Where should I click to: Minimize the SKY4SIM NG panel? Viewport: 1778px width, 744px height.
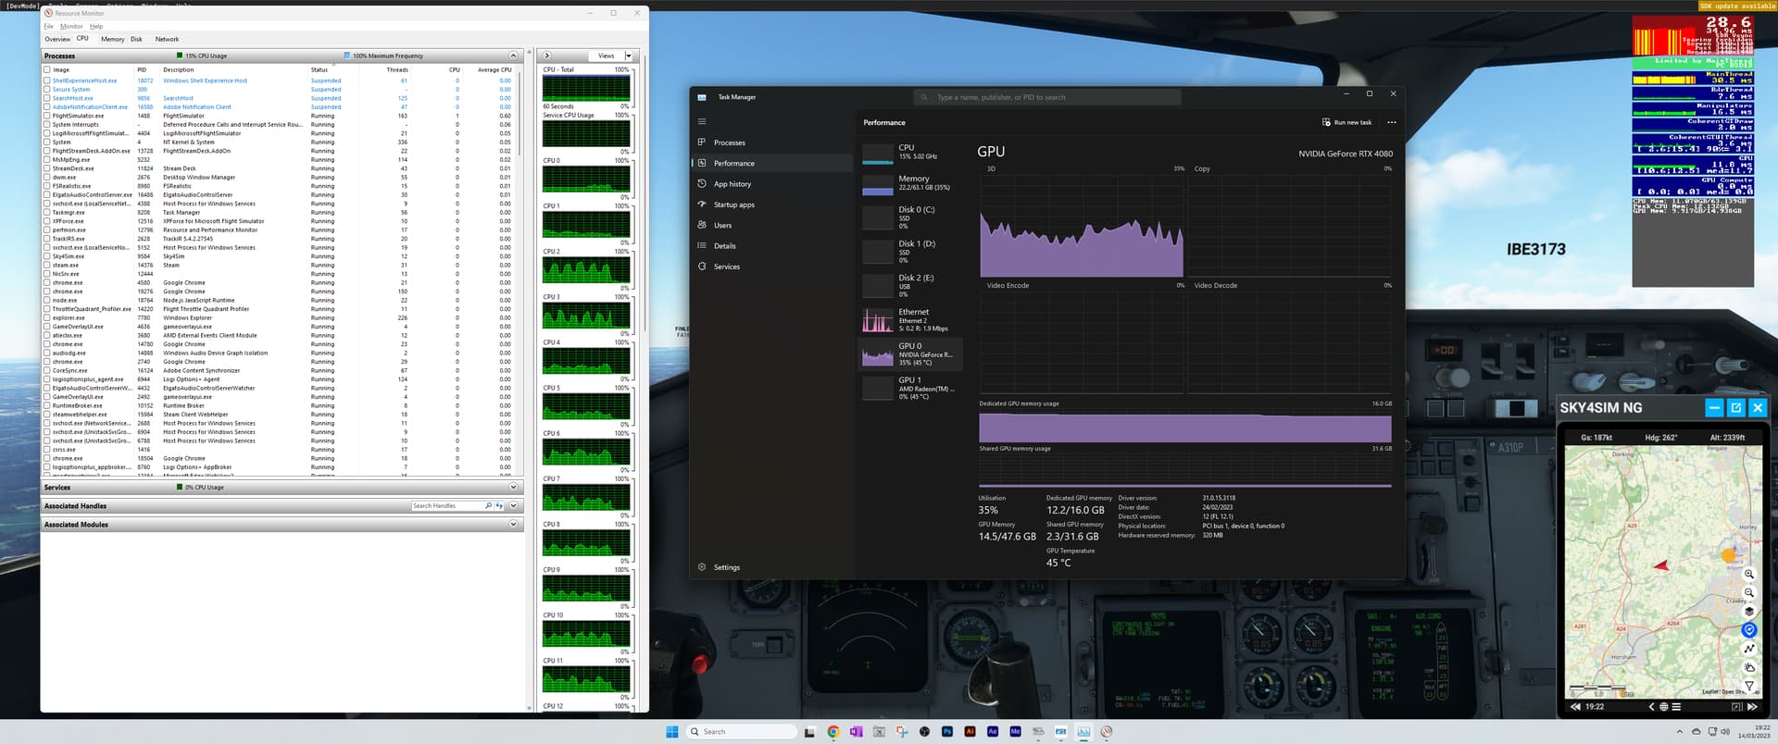pyautogui.click(x=1714, y=407)
